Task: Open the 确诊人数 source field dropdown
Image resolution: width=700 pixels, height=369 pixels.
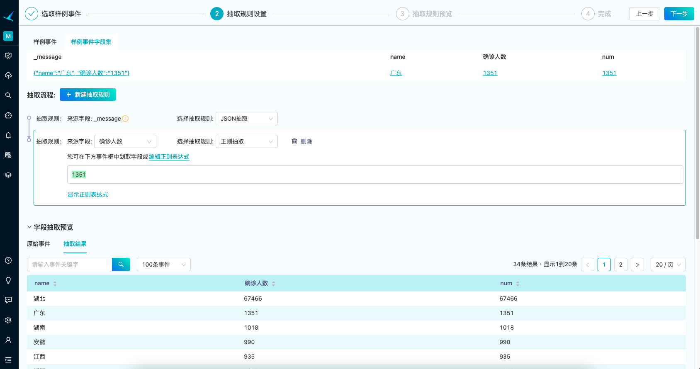Action: tap(125, 141)
